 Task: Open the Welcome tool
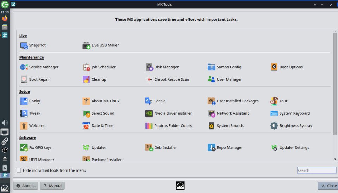33,126
